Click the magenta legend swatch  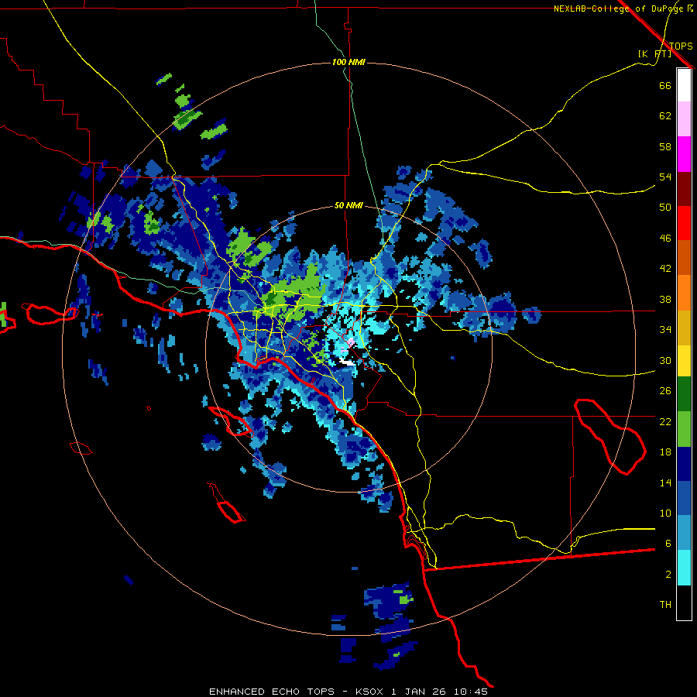coord(684,154)
